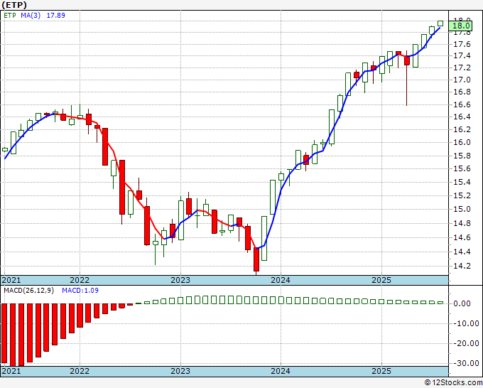The image size is (483, 388).
Task: Click the latest green candlestick at 18.0
Action: 440,23
